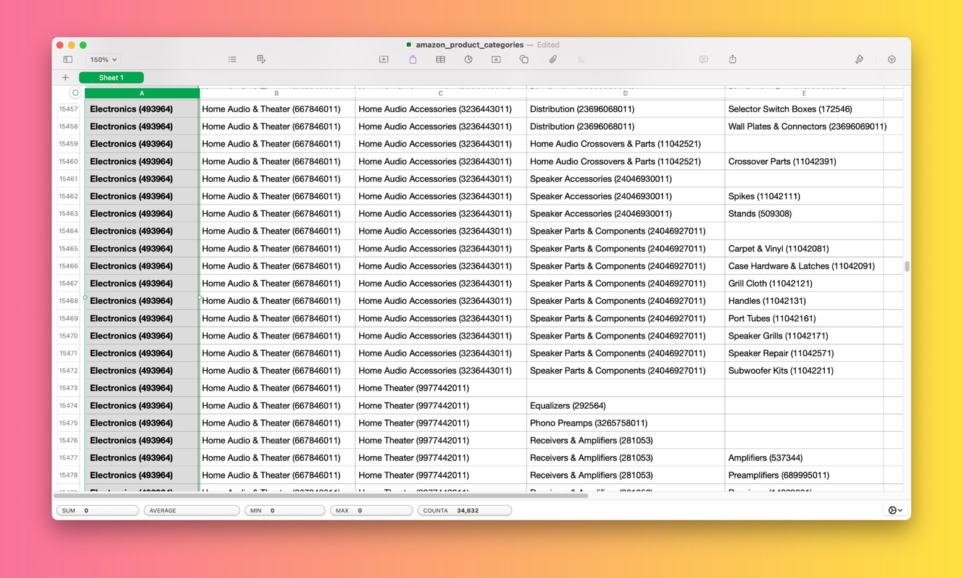Viewport: 963px width, 578px height.
Task: Select row header 15457
Action: click(x=69, y=109)
